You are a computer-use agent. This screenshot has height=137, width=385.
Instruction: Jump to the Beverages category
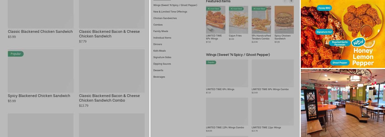(x=159, y=77)
